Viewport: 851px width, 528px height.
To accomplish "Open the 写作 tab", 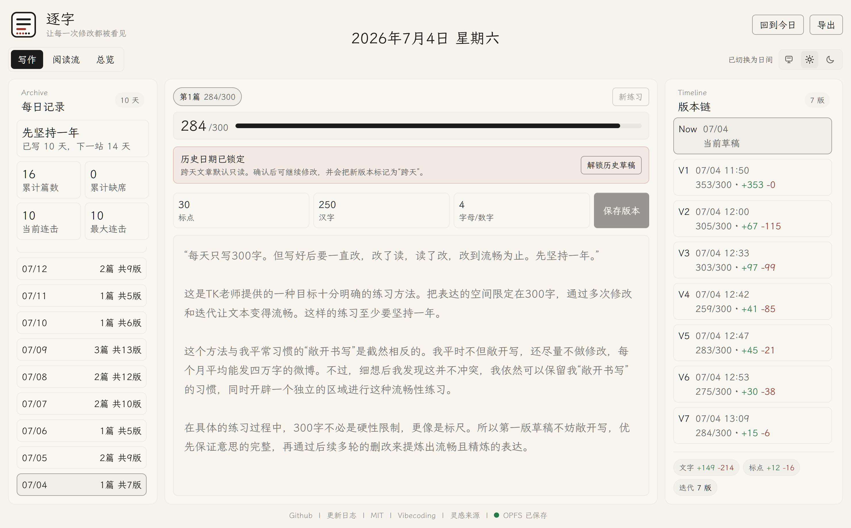I will coord(27,59).
